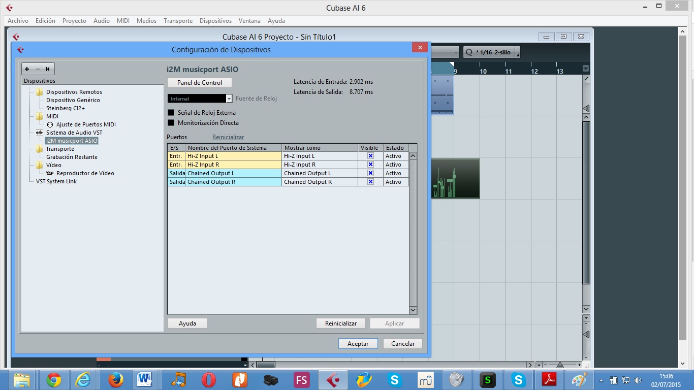Open the Panel de Control button
Image resolution: width=694 pixels, height=390 pixels.
click(x=200, y=82)
